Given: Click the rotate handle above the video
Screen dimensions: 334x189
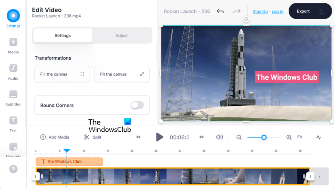Looking at the screenshot, I should tap(246, 19).
